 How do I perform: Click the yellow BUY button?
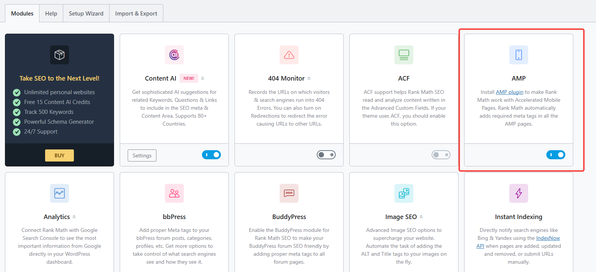point(59,155)
